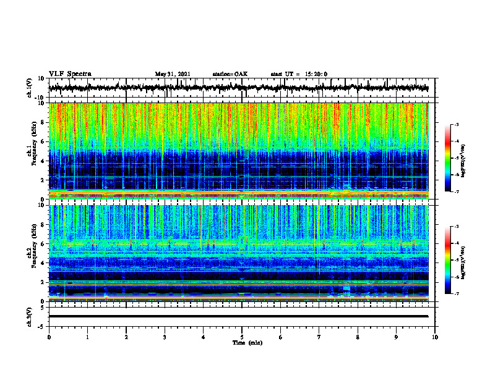Click the -3 tick on the lower color bar
Viewport: 490px width, 378px height.
pyautogui.click(x=456, y=227)
